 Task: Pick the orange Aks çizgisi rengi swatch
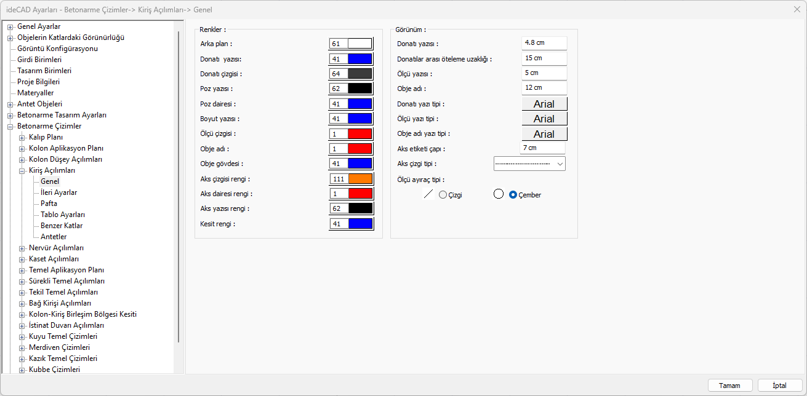tap(359, 179)
